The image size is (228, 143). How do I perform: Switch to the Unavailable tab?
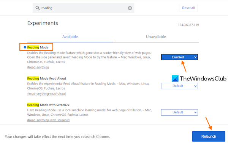(x=156, y=37)
